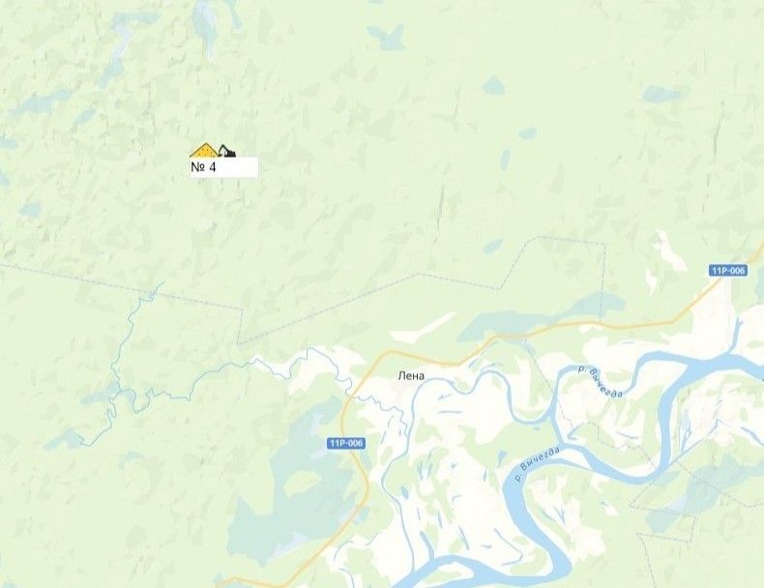Viewport: 764px width, 588px height.
Task: Click the bird-shaped lake at top center
Action: tap(386, 36)
